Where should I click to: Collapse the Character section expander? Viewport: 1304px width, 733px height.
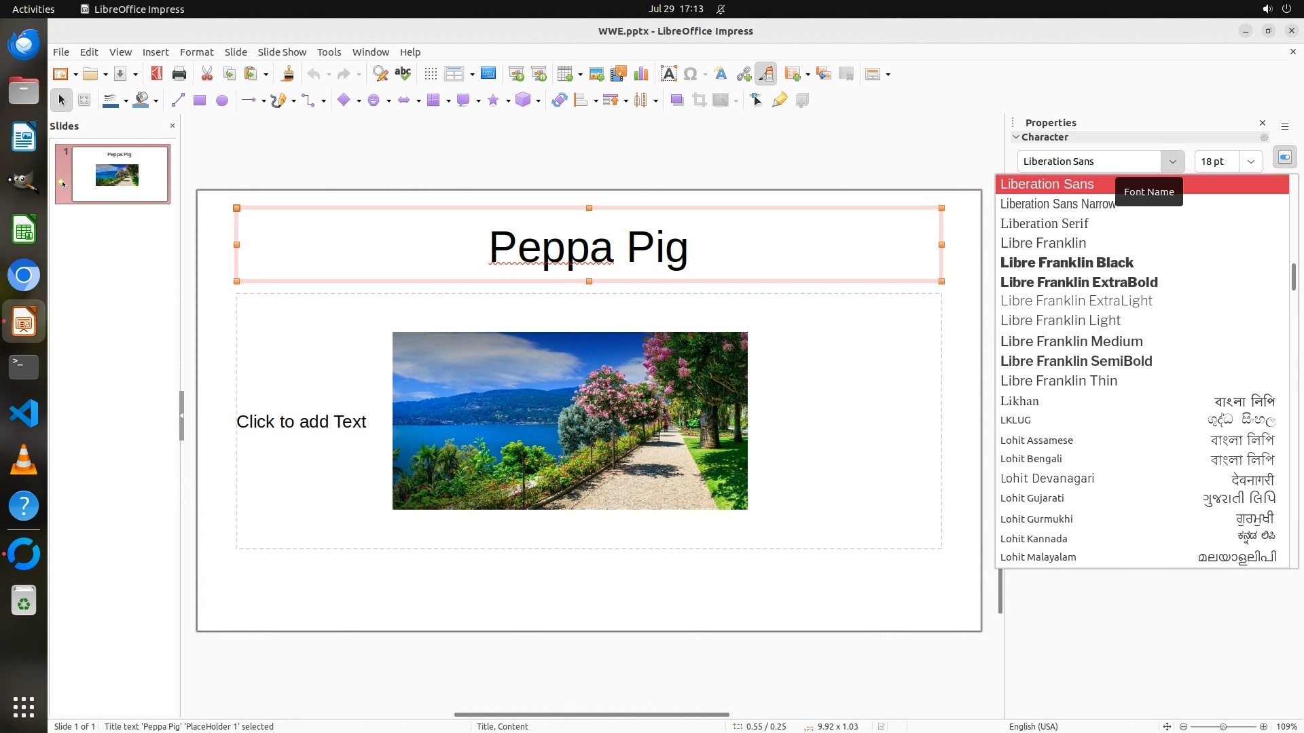(x=1016, y=137)
